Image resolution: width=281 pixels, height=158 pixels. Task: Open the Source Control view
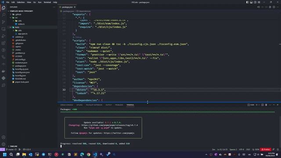[4, 22]
